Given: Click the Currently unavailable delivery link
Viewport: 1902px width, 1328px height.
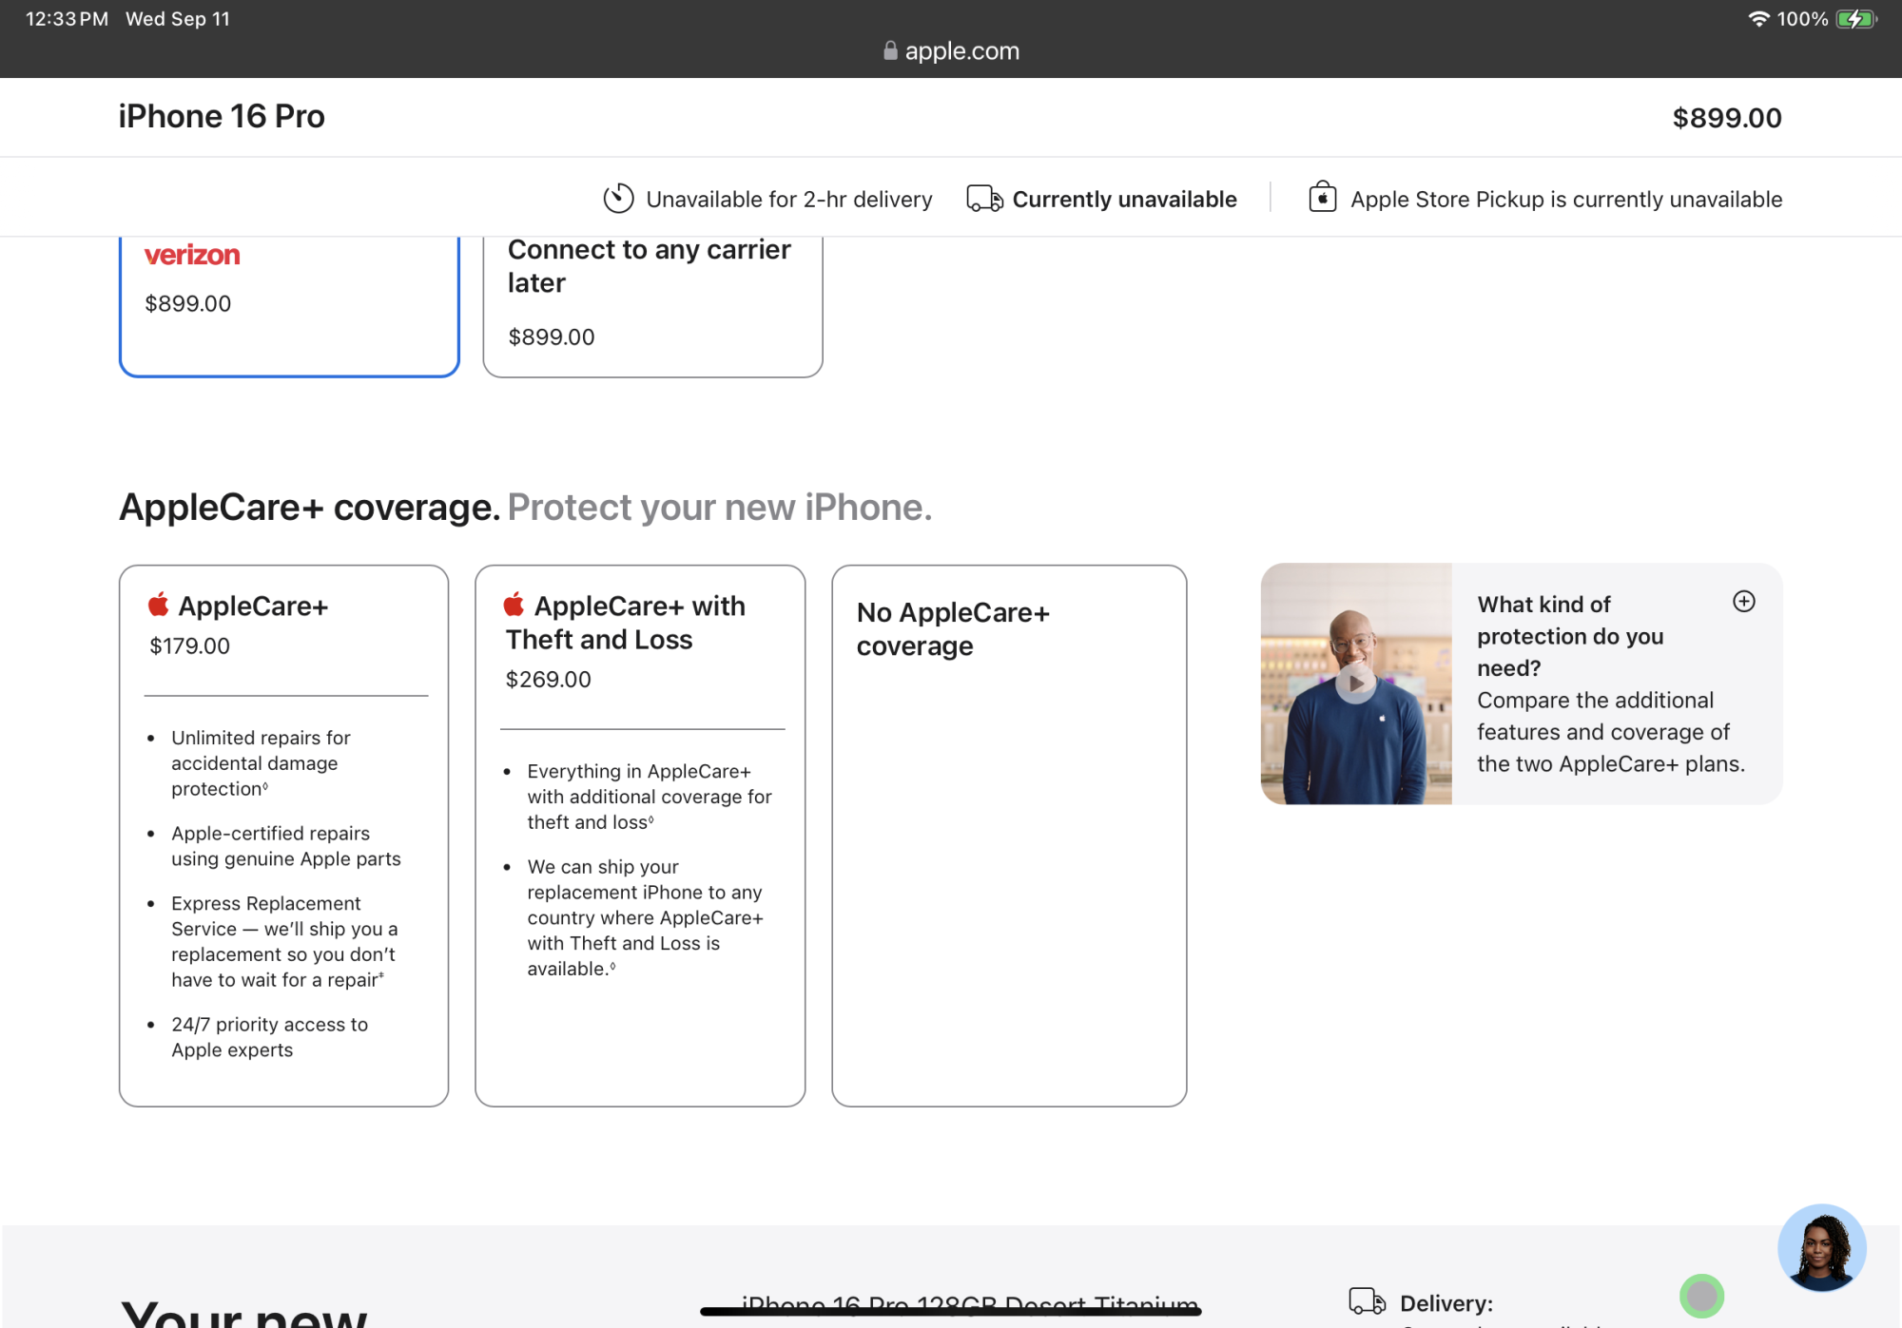Looking at the screenshot, I should coord(1124,200).
